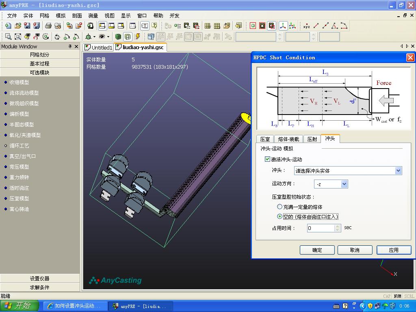Open the 测量 menu
This screenshot has height=312, width=416.
point(93,16)
